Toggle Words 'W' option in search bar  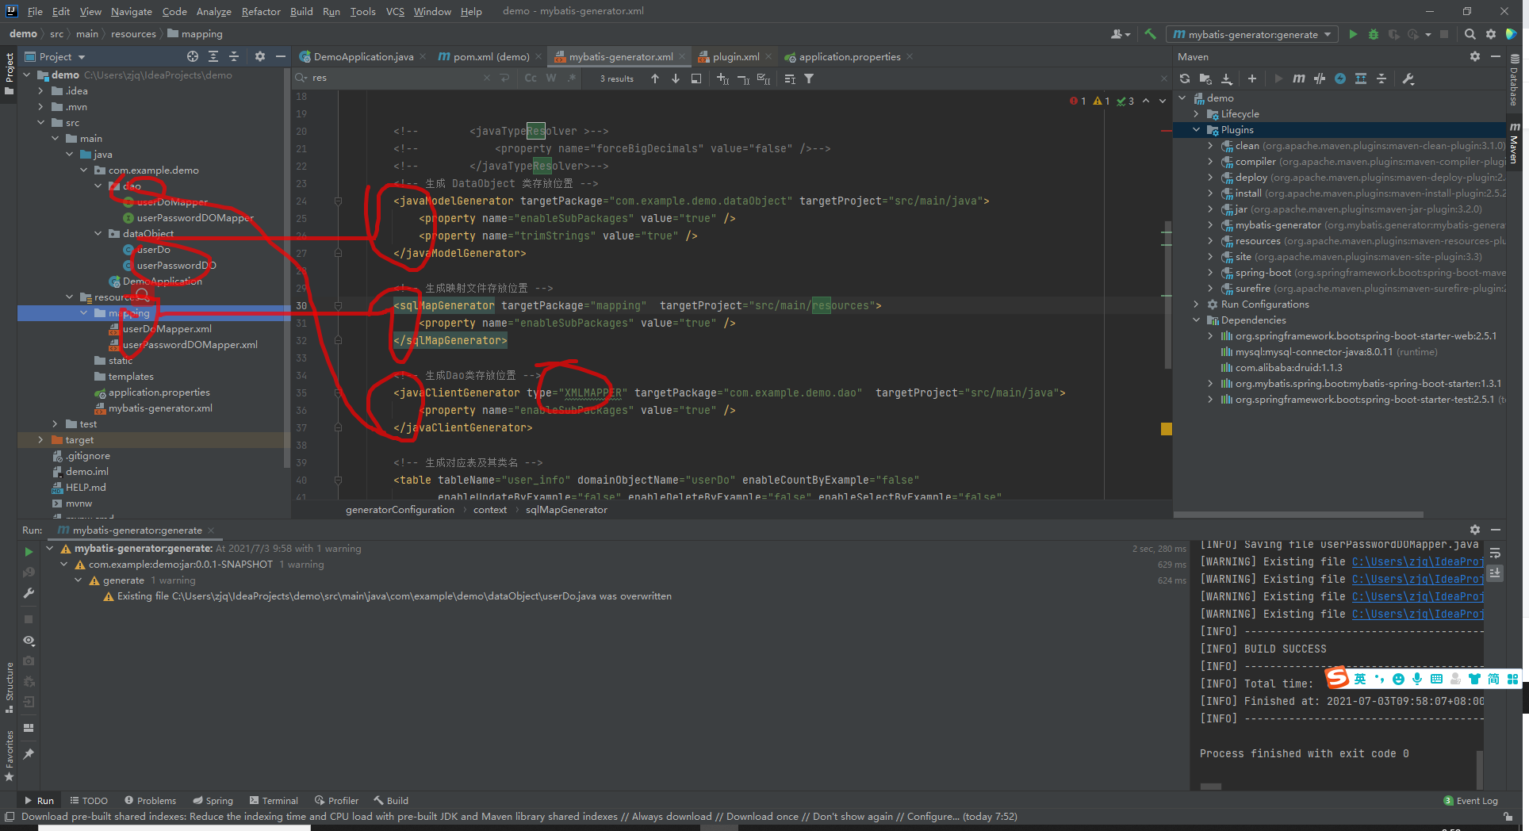pyautogui.click(x=551, y=78)
